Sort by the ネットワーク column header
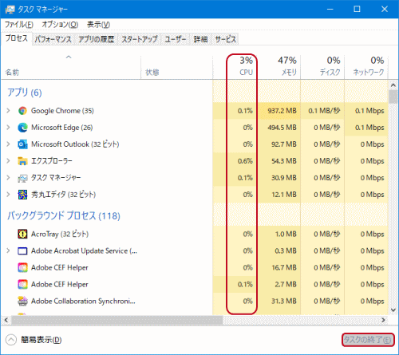This screenshot has width=399, height=355. click(366, 67)
